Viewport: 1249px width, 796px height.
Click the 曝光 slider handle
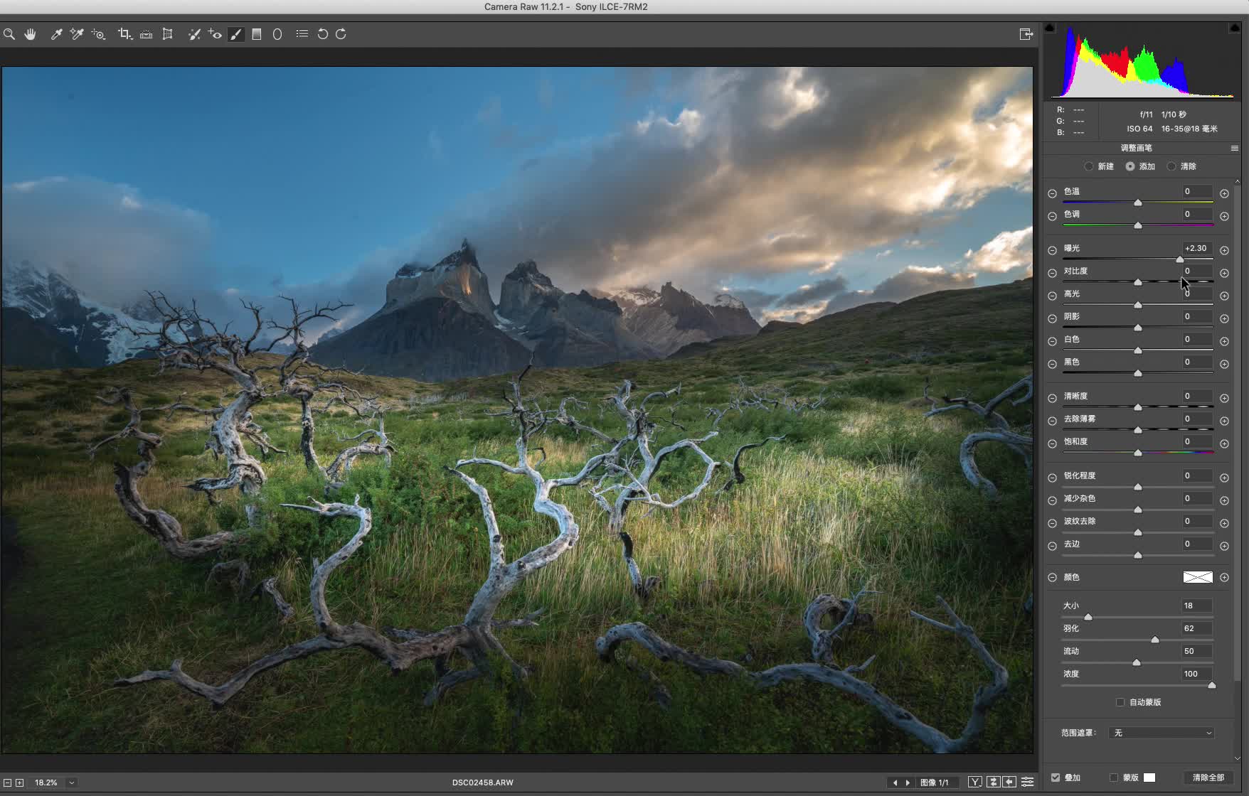tap(1180, 259)
